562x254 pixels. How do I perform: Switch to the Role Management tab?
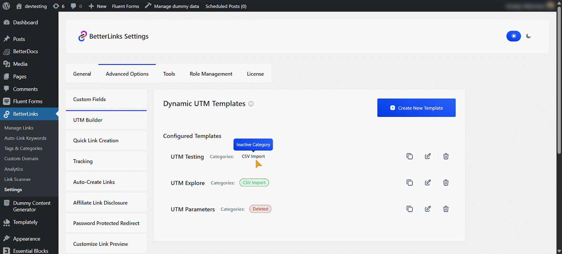click(211, 74)
